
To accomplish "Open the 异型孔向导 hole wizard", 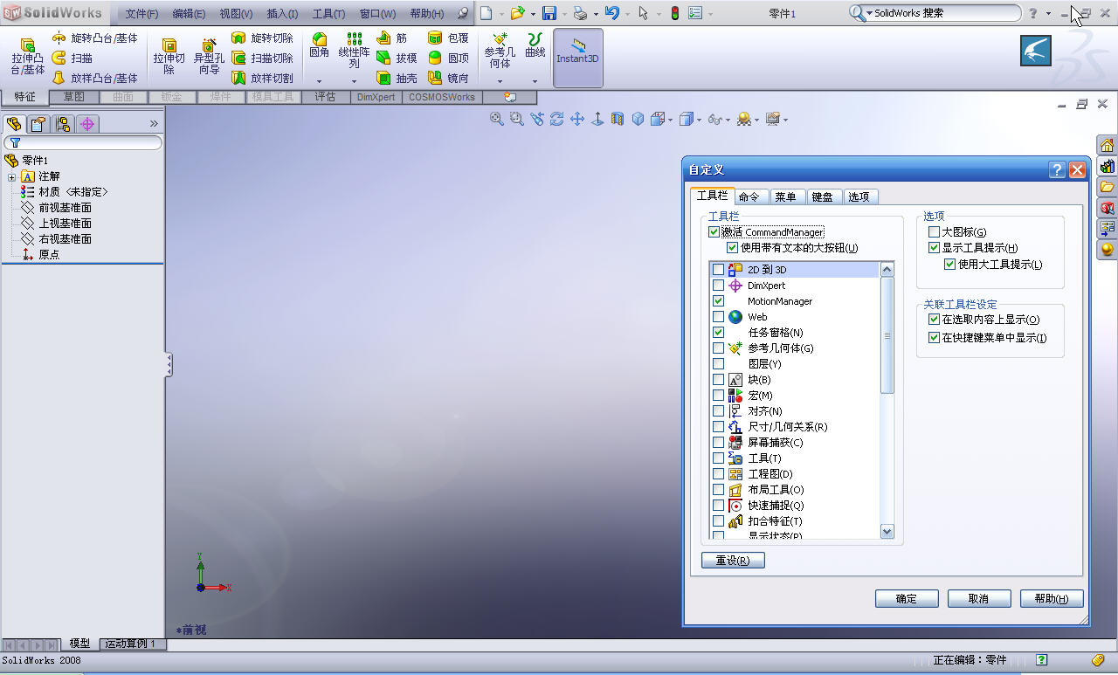I will tap(209, 57).
